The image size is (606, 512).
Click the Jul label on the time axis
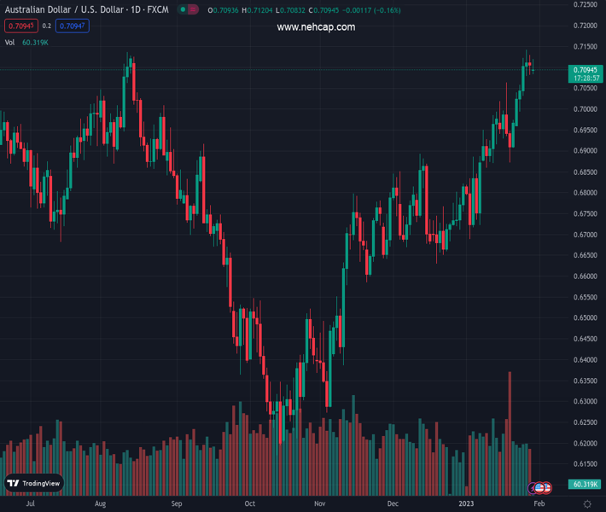[31, 504]
